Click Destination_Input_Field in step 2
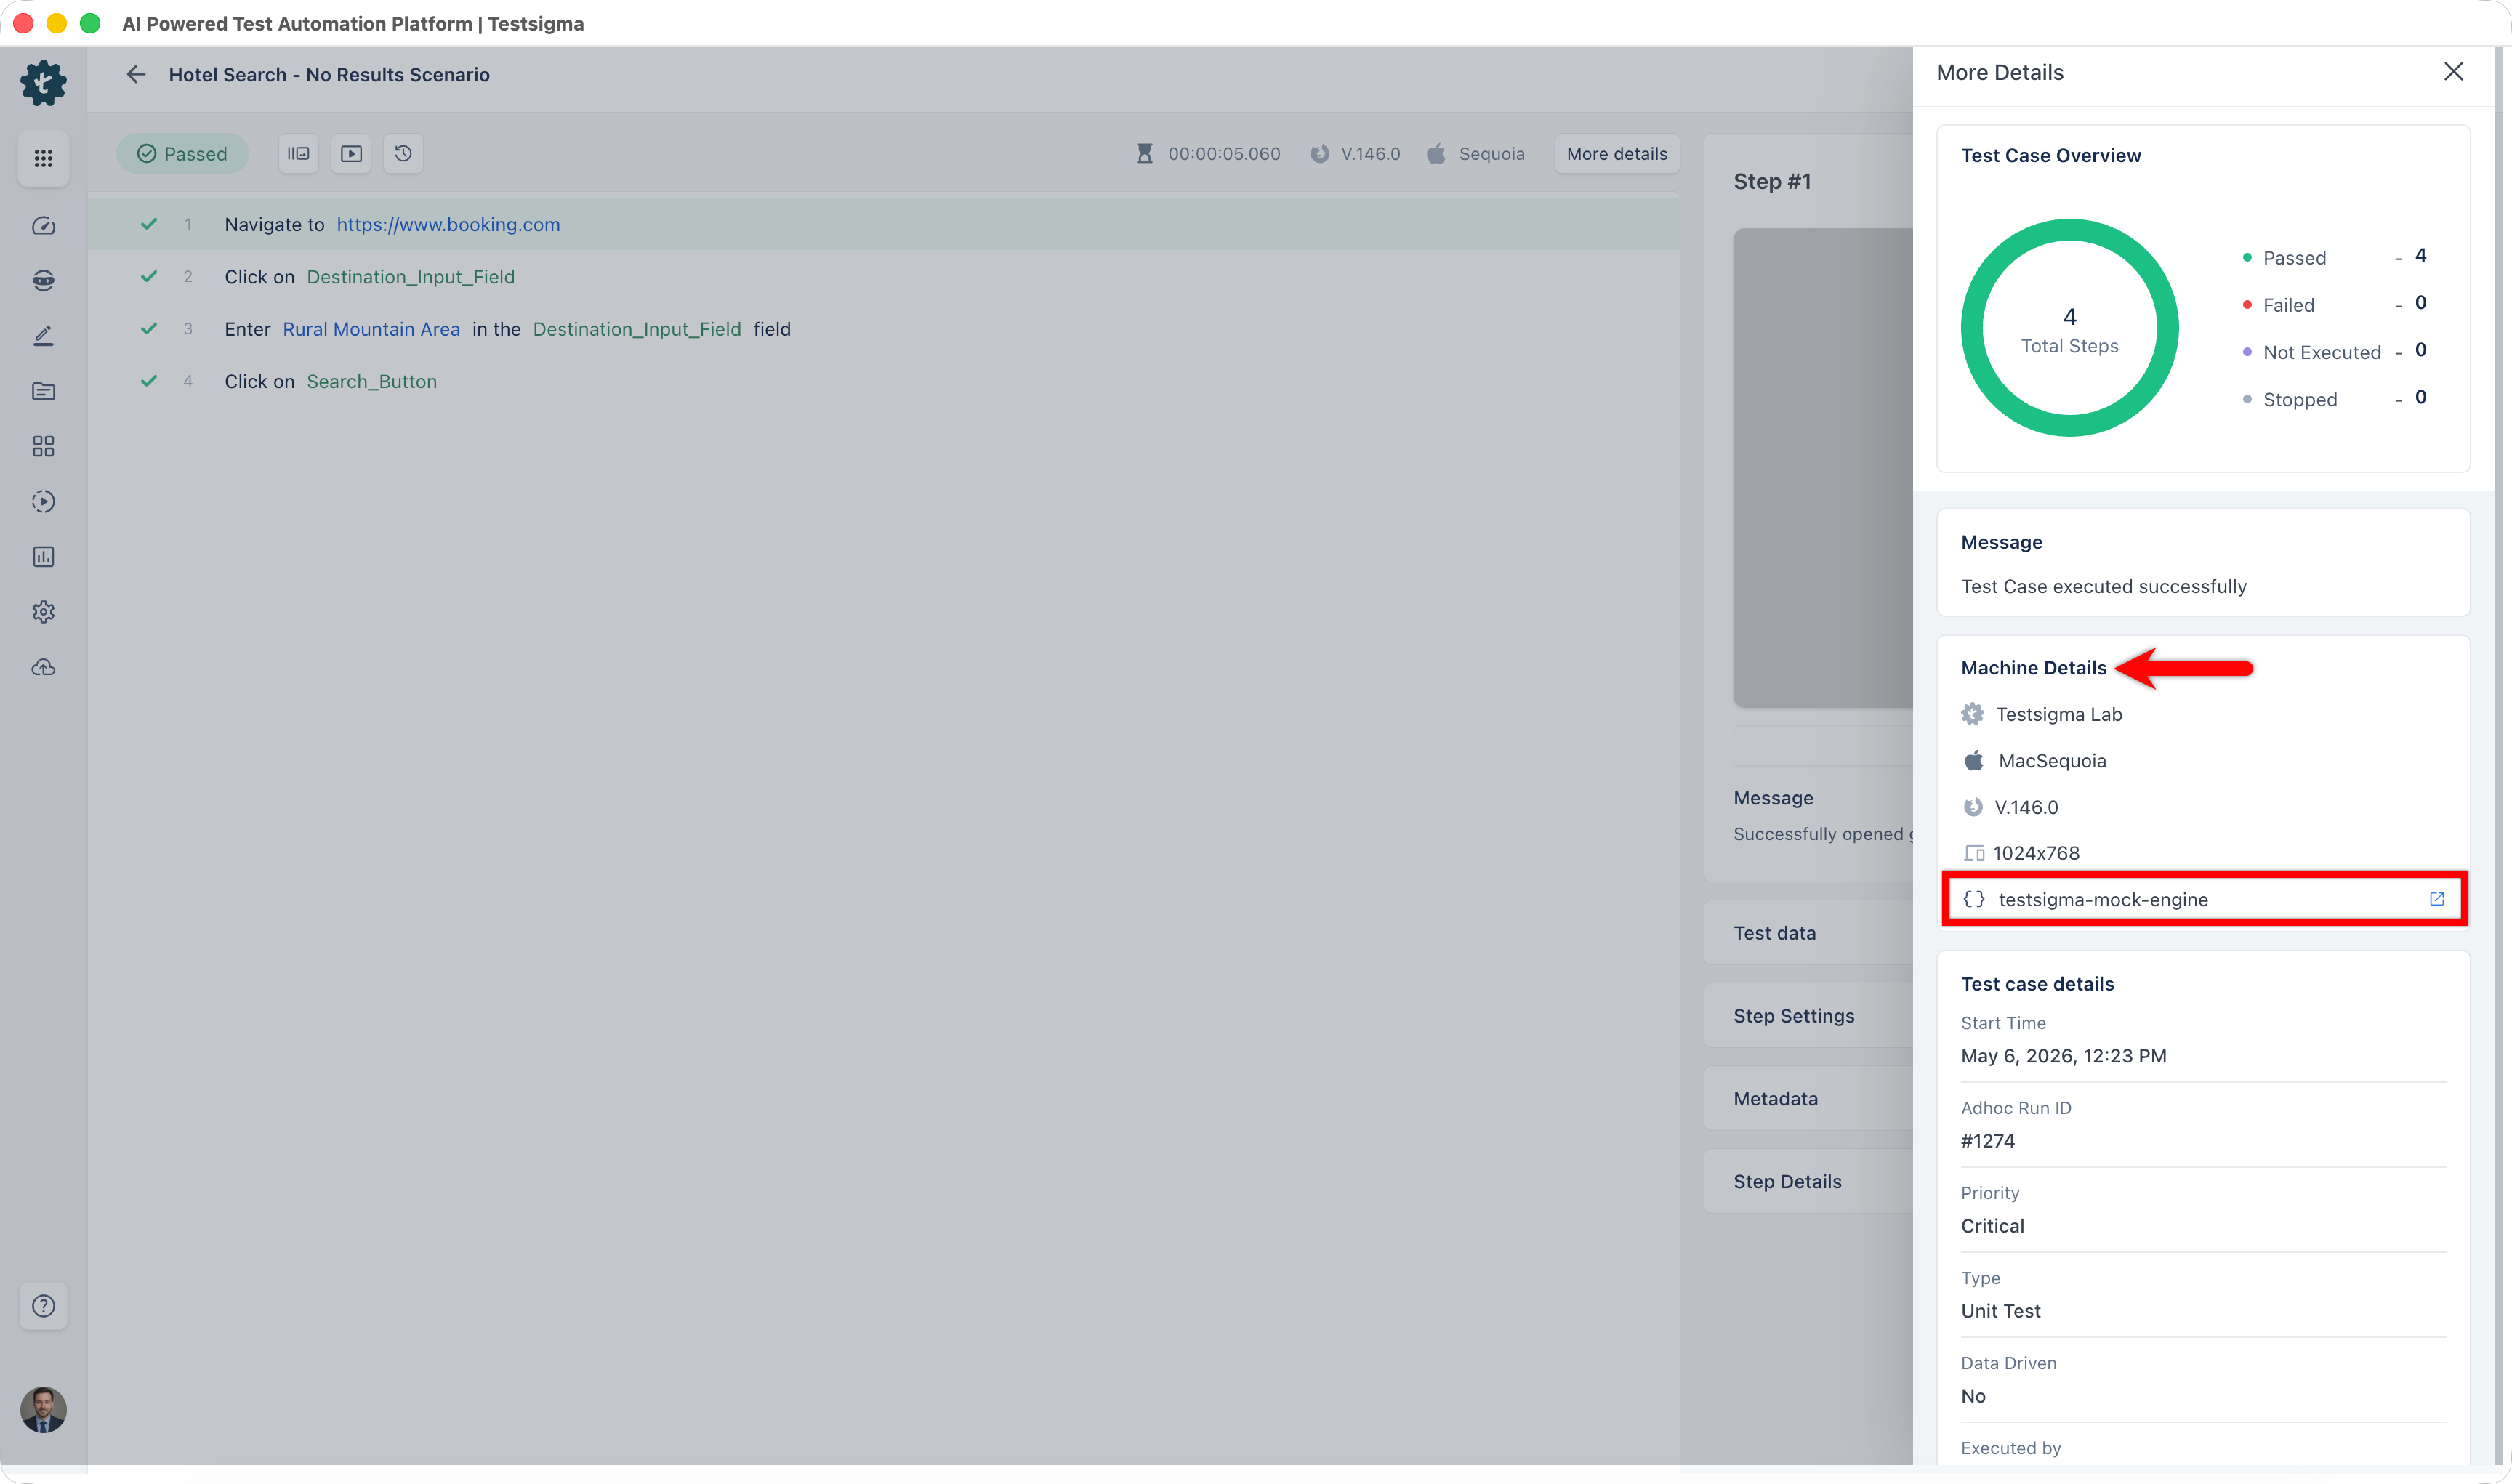The width and height of the screenshot is (2512, 1484). point(411,277)
